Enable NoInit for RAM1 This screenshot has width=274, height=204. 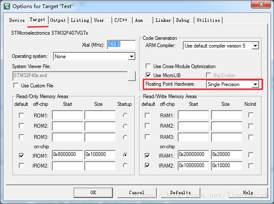(251, 115)
